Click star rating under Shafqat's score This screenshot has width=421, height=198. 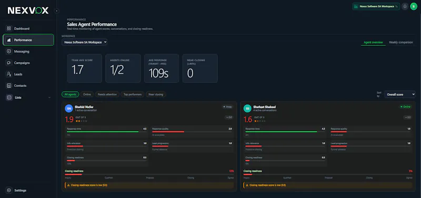click(259, 121)
